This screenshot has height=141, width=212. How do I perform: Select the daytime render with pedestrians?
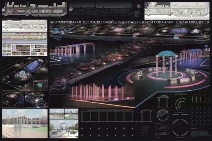25,124
